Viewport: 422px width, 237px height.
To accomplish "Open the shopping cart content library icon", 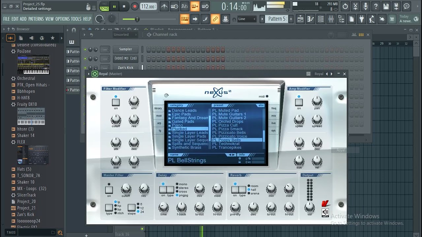I will [x=392, y=19].
